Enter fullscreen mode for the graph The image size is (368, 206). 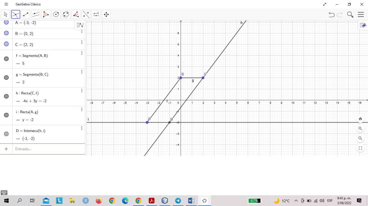point(360,148)
